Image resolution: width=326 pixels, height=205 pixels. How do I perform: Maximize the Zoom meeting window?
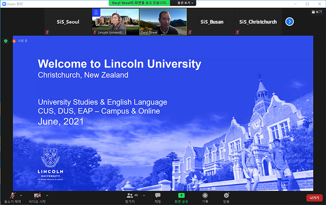[x=307, y=4]
